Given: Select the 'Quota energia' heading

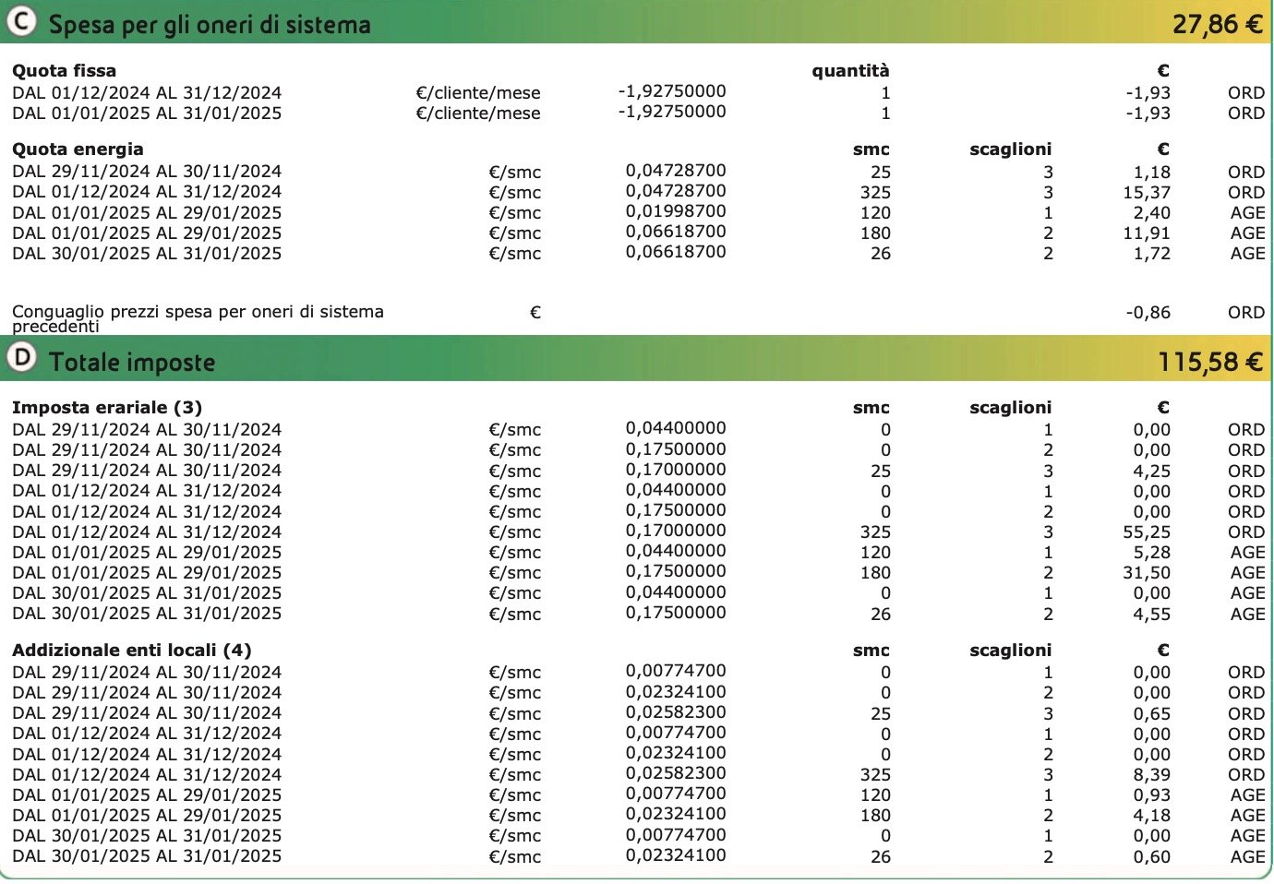Looking at the screenshot, I should click(78, 149).
